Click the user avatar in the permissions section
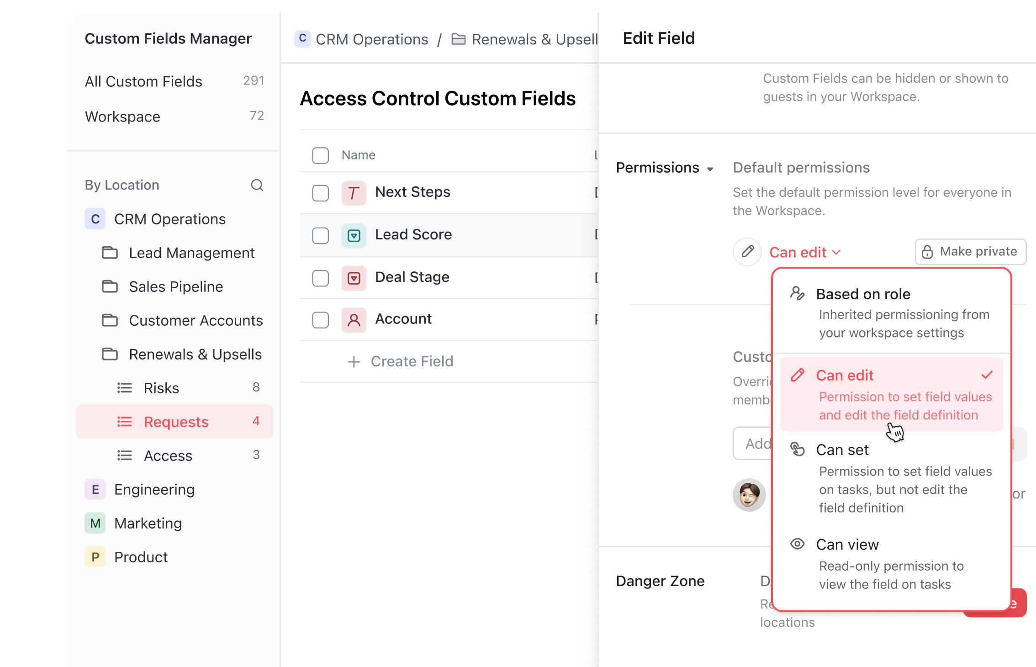This screenshot has height=667, width=1036. [749, 495]
